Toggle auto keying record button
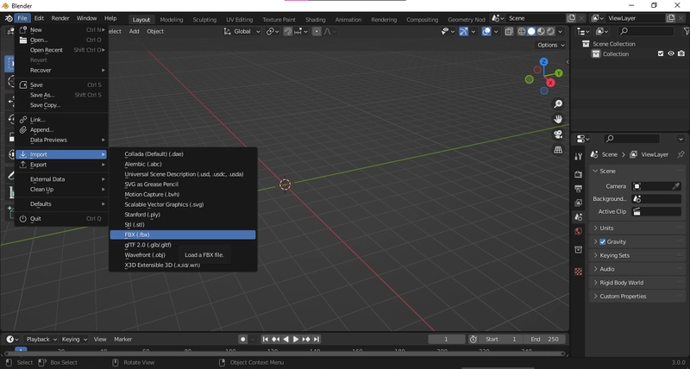690x369 pixels. coord(243,339)
